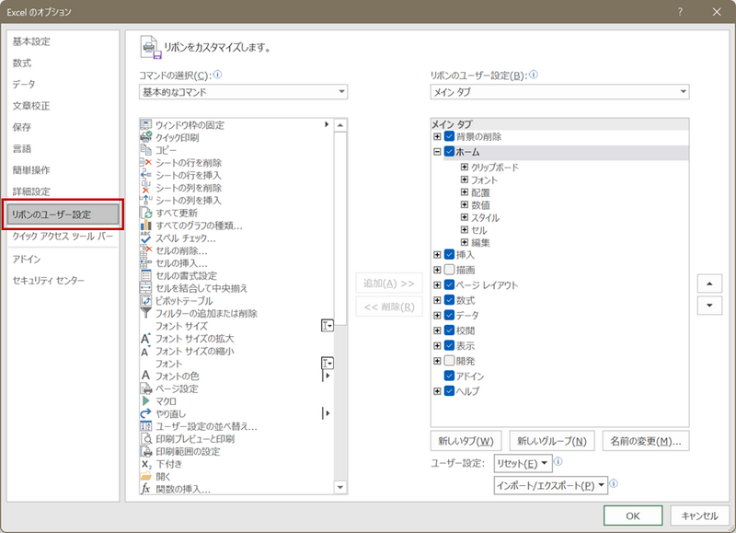This screenshot has width=736, height=533.
Task: Click the command list scrollbar down arrow
Action: [340, 488]
